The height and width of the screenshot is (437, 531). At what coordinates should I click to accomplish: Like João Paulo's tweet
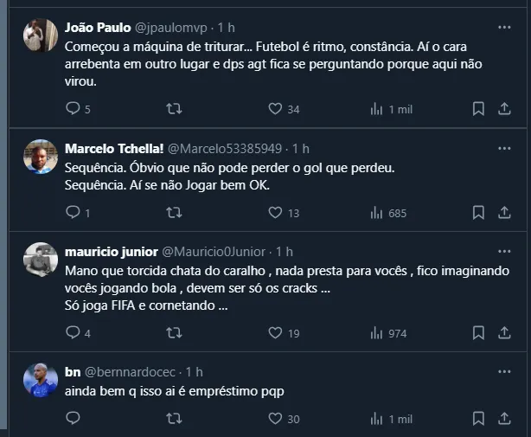click(275, 109)
